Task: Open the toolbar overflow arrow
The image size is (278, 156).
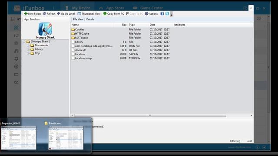Action: coord(172,14)
